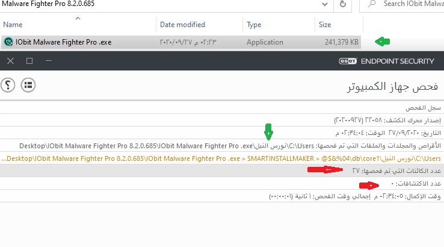Viewport: 444px width, 247px height.
Task: Toggle sort direction arrow above Name column
Action: (78, 18)
